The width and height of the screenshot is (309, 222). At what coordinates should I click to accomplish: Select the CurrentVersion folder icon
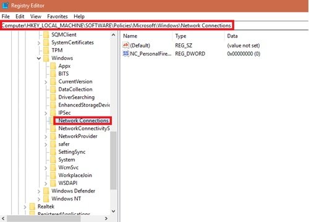click(53, 81)
